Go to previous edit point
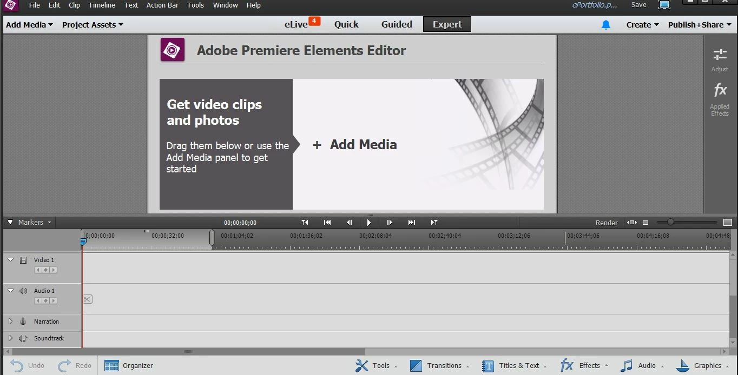Viewport: 738px width, 375px height. 305,222
